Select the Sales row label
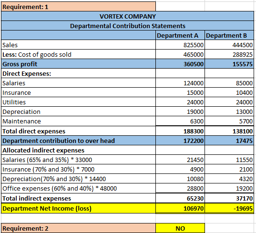Viewport: 256px width, 233px height. pyautogui.click(x=78, y=45)
